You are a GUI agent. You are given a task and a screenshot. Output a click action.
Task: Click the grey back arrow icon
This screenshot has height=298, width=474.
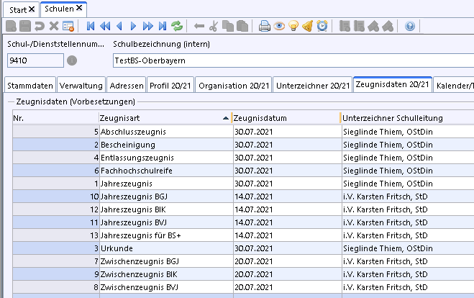coord(199,26)
